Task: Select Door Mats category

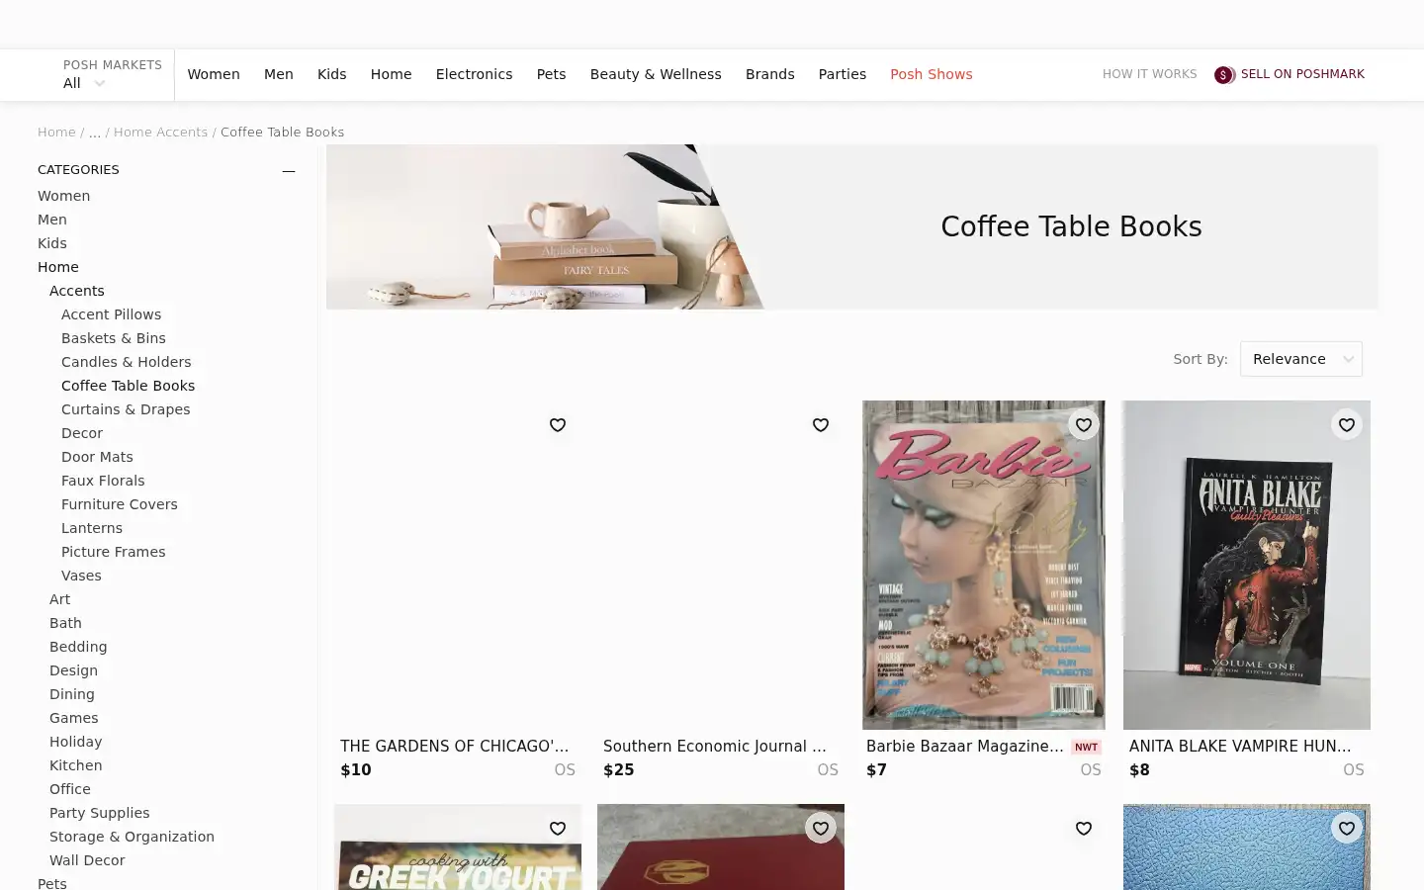Action: (x=97, y=457)
